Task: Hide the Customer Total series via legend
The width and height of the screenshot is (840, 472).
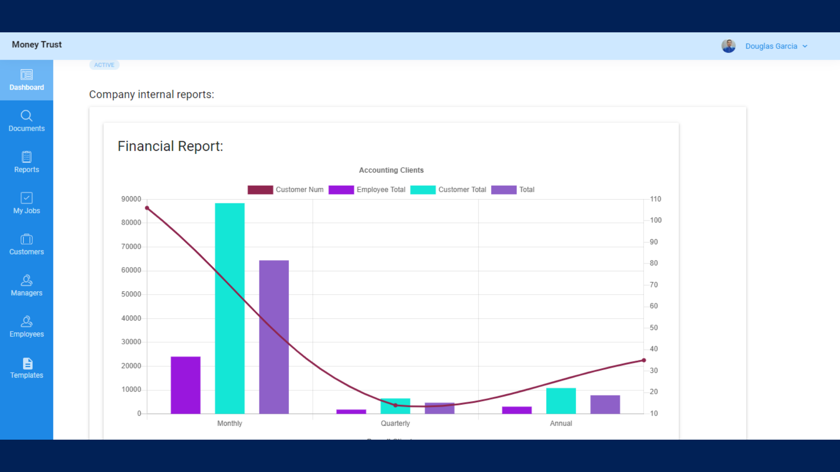Action: click(448, 190)
